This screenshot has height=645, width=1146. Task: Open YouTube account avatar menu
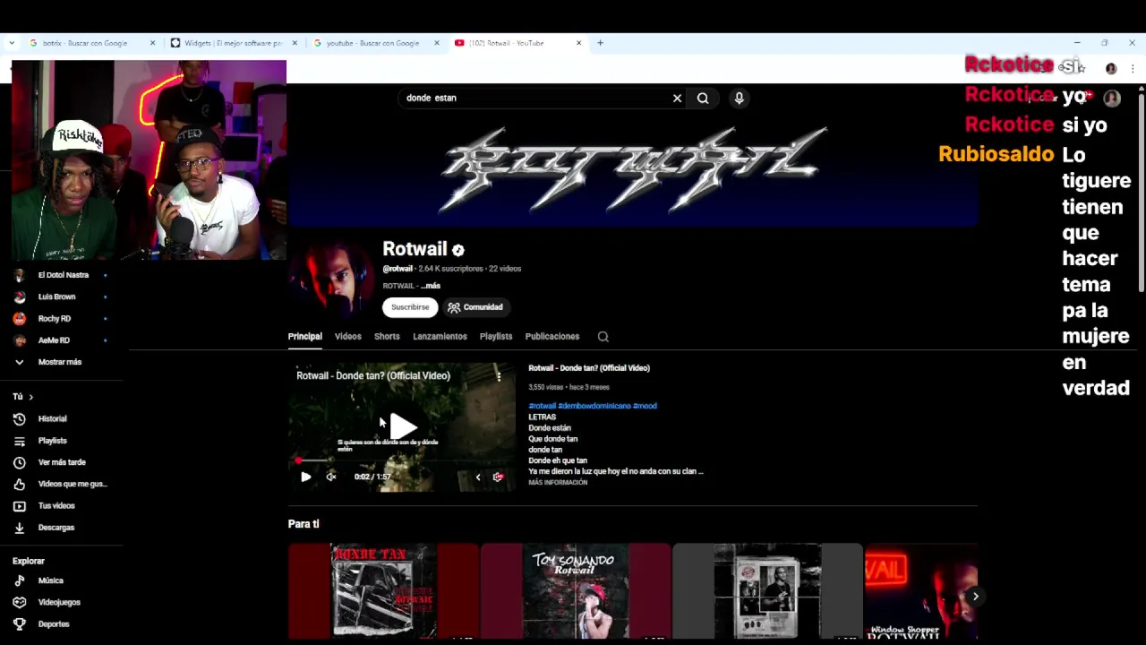tap(1112, 98)
